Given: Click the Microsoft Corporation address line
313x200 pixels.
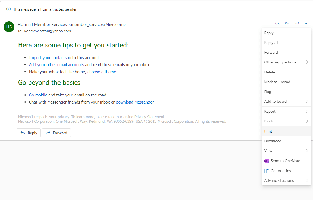Looking at the screenshot, I should [x=122, y=121].
